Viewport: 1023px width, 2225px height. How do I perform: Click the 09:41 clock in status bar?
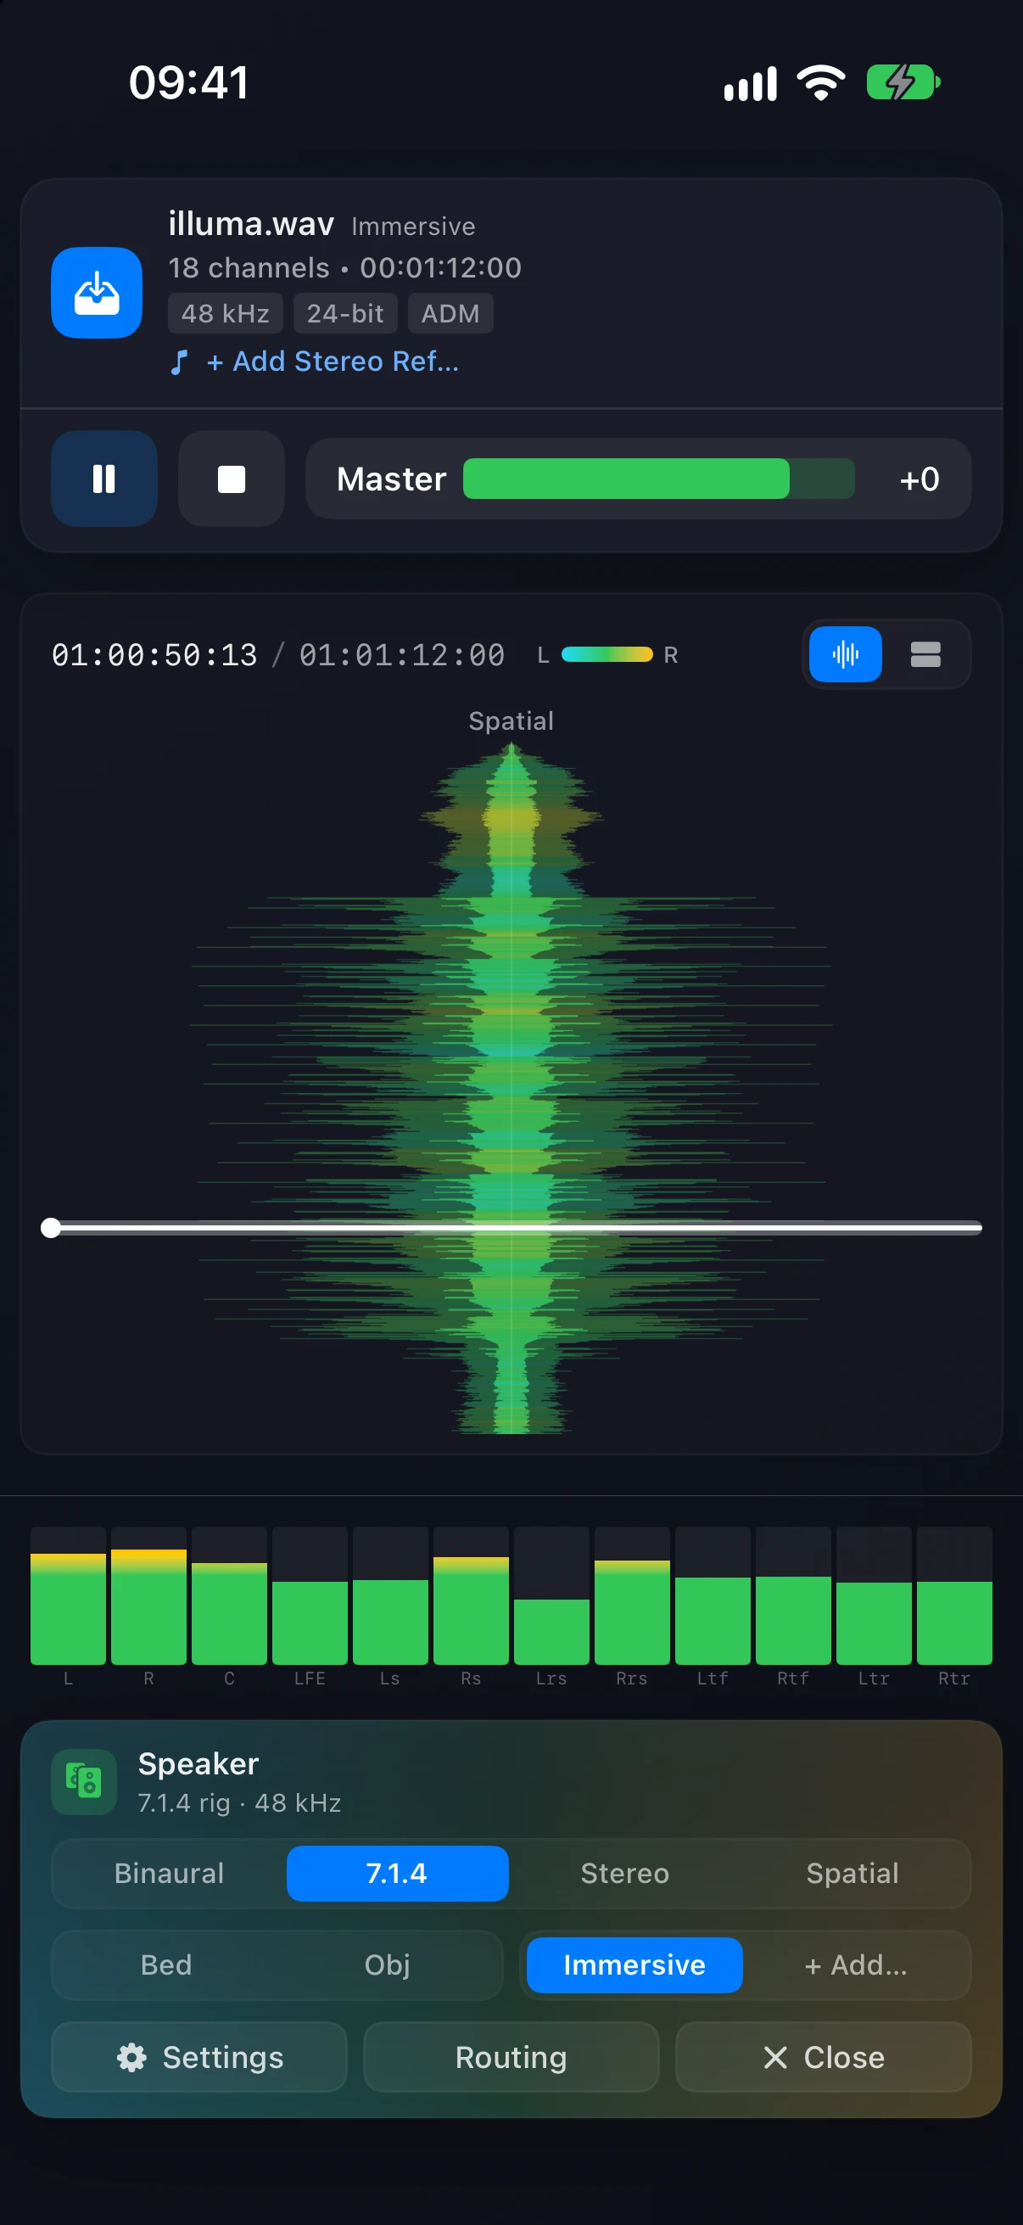click(189, 83)
